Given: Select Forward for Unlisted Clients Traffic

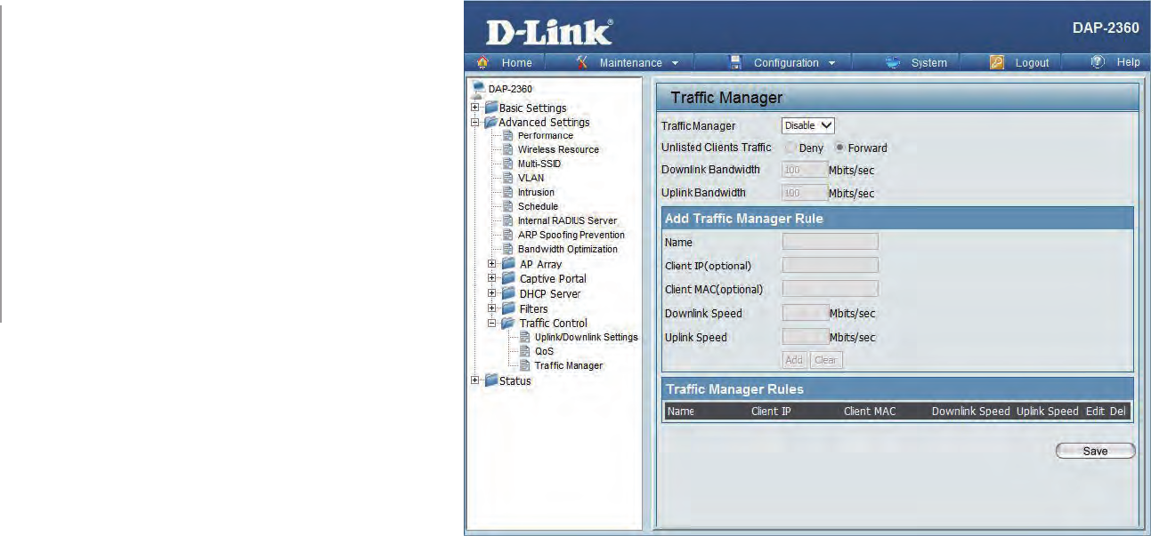Looking at the screenshot, I should click(x=839, y=148).
